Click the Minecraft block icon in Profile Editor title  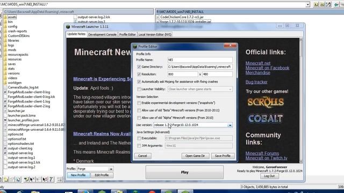tap(135, 47)
